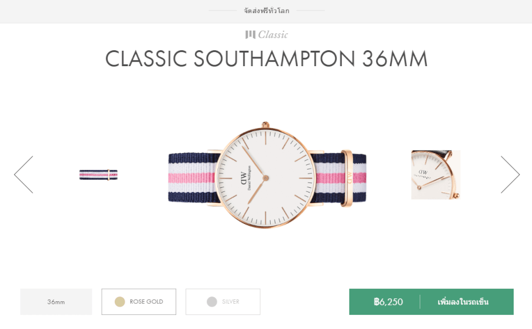Click the main Southampton watch image
Screen dimensions: 532x329
[266, 177]
